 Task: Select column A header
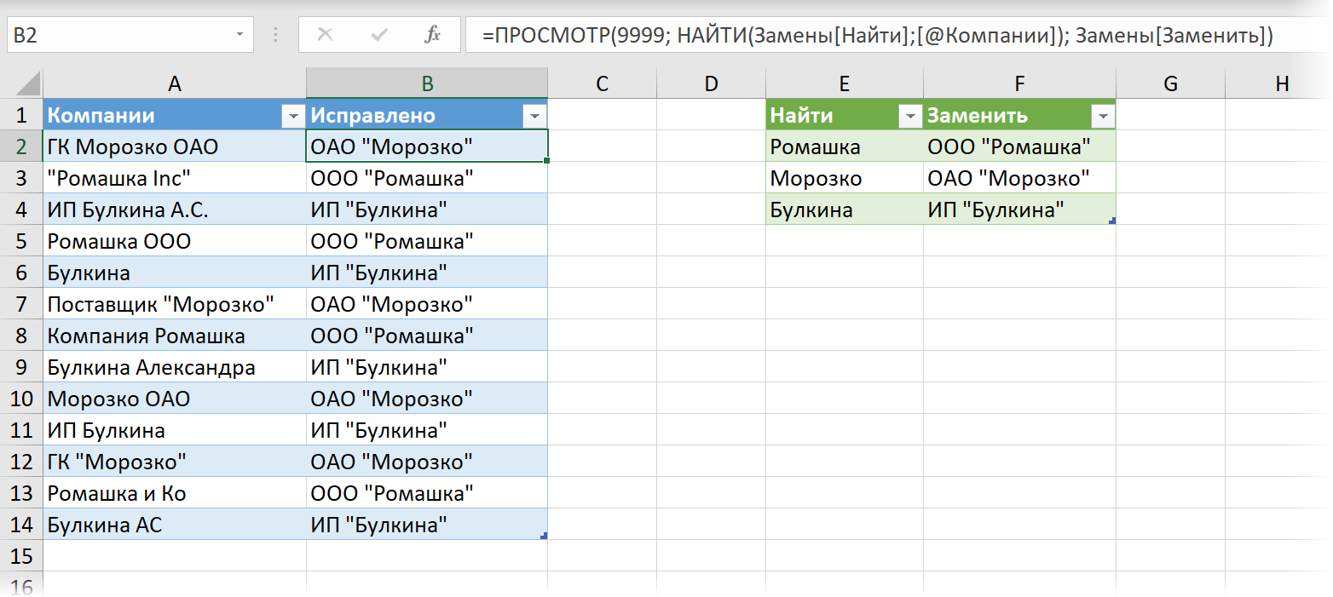tap(175, 83)
